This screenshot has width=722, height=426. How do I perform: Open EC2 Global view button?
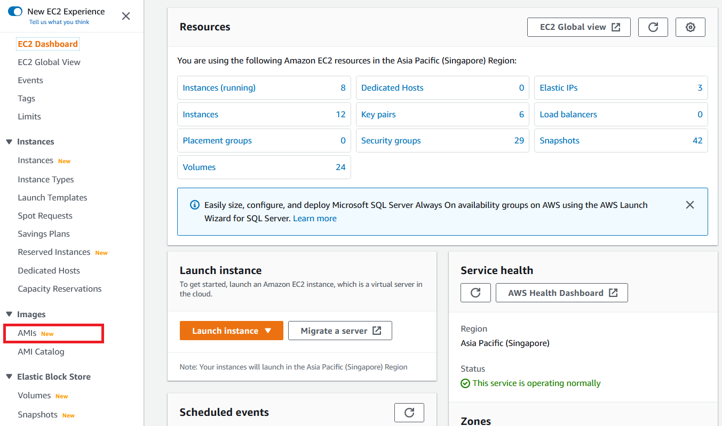[x=579, y=27]
